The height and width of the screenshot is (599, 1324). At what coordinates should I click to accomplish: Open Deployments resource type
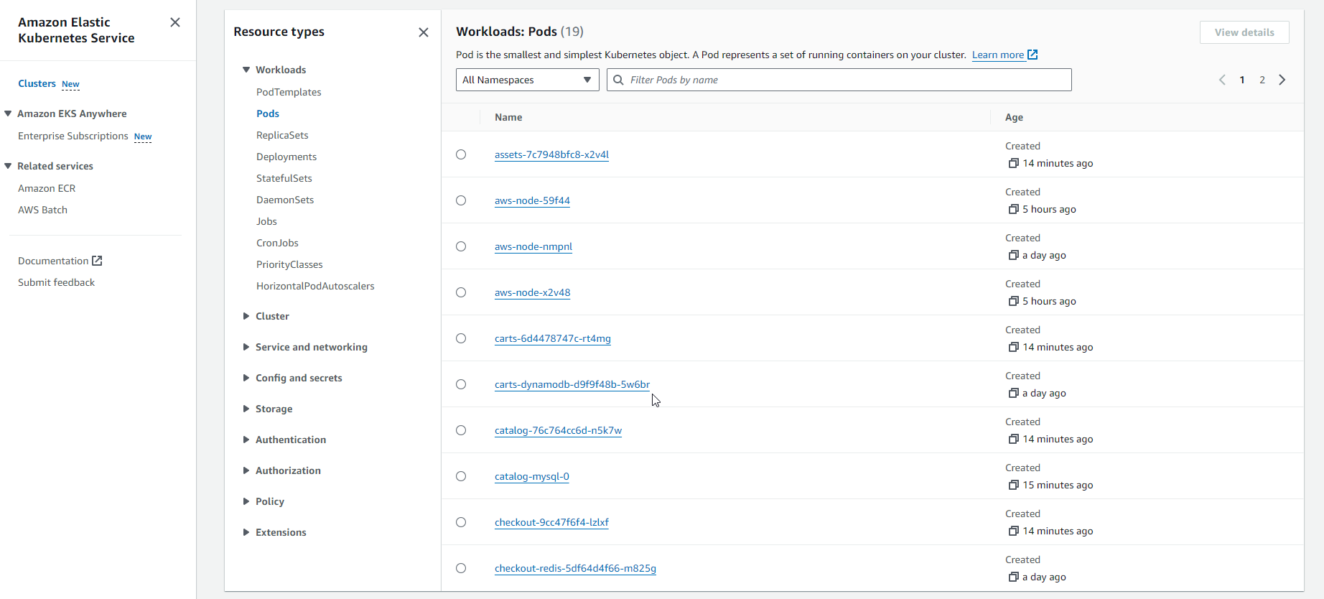(286, 157)
